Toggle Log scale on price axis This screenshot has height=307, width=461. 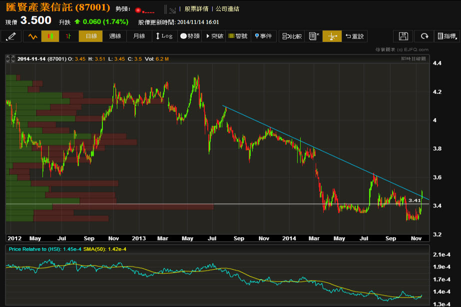[x=164, y=36]
